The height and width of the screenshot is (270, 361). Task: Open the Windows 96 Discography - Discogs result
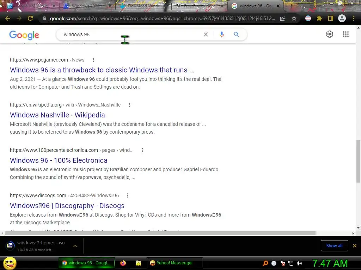(x=67, y=206)
